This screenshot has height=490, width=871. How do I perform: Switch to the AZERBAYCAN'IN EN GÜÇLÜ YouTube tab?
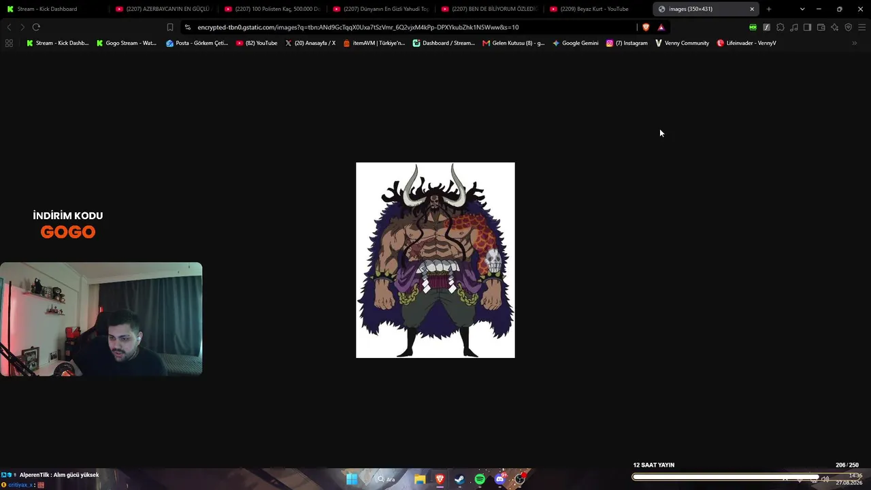point(163,9)
